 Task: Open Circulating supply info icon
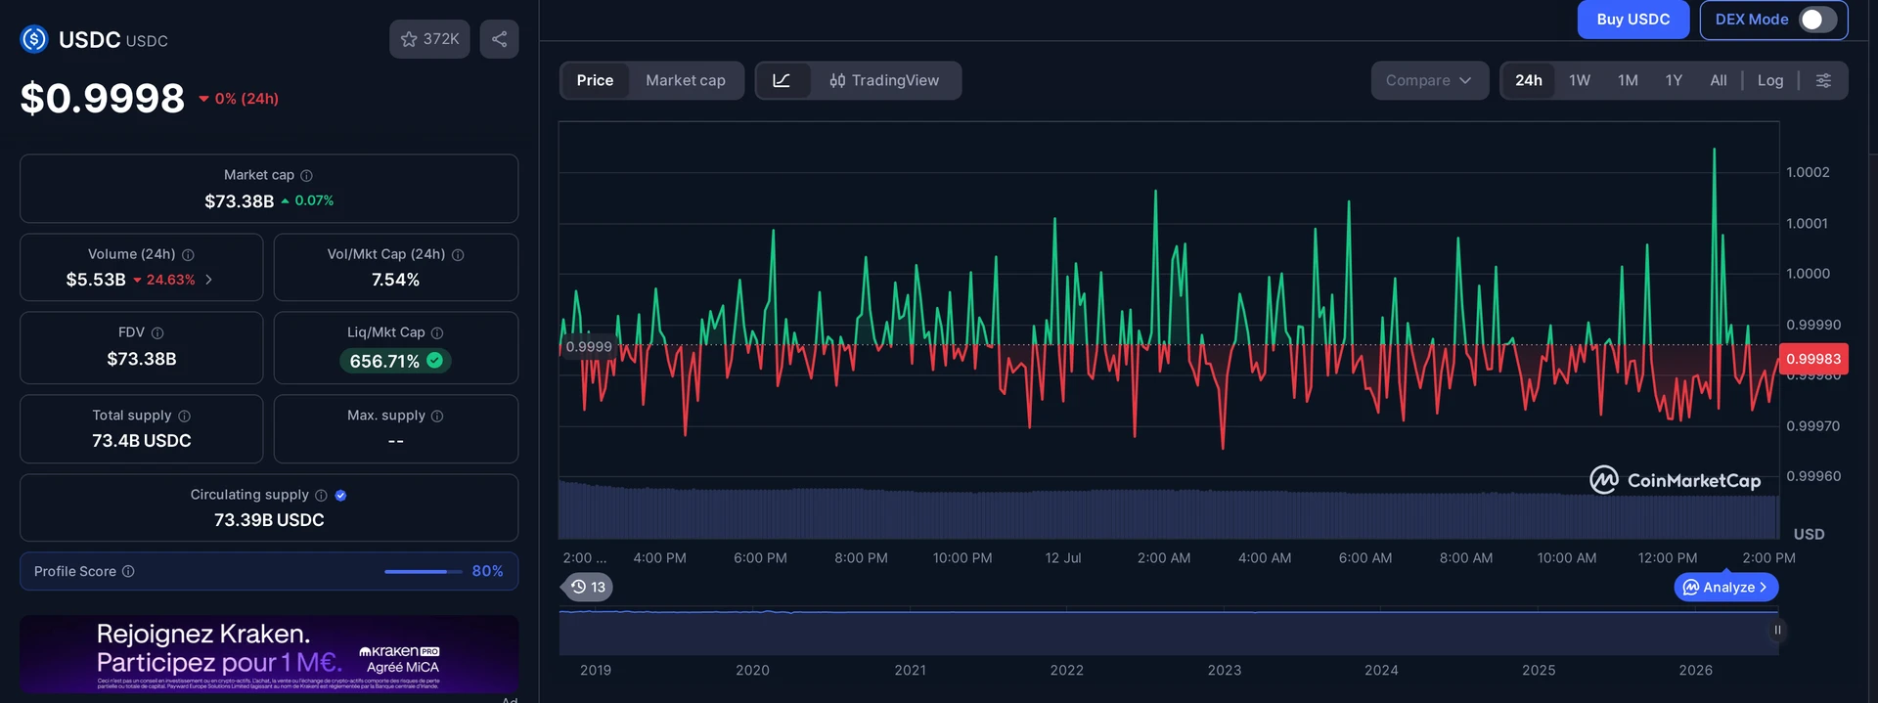click(x=321, y=495)
